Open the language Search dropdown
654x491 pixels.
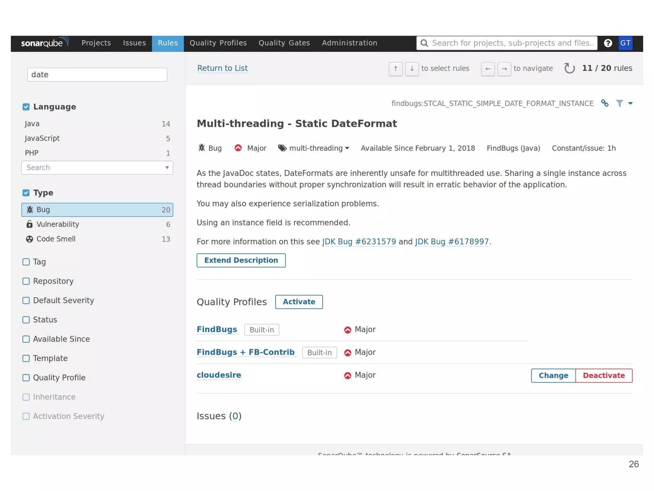[97, 168]
